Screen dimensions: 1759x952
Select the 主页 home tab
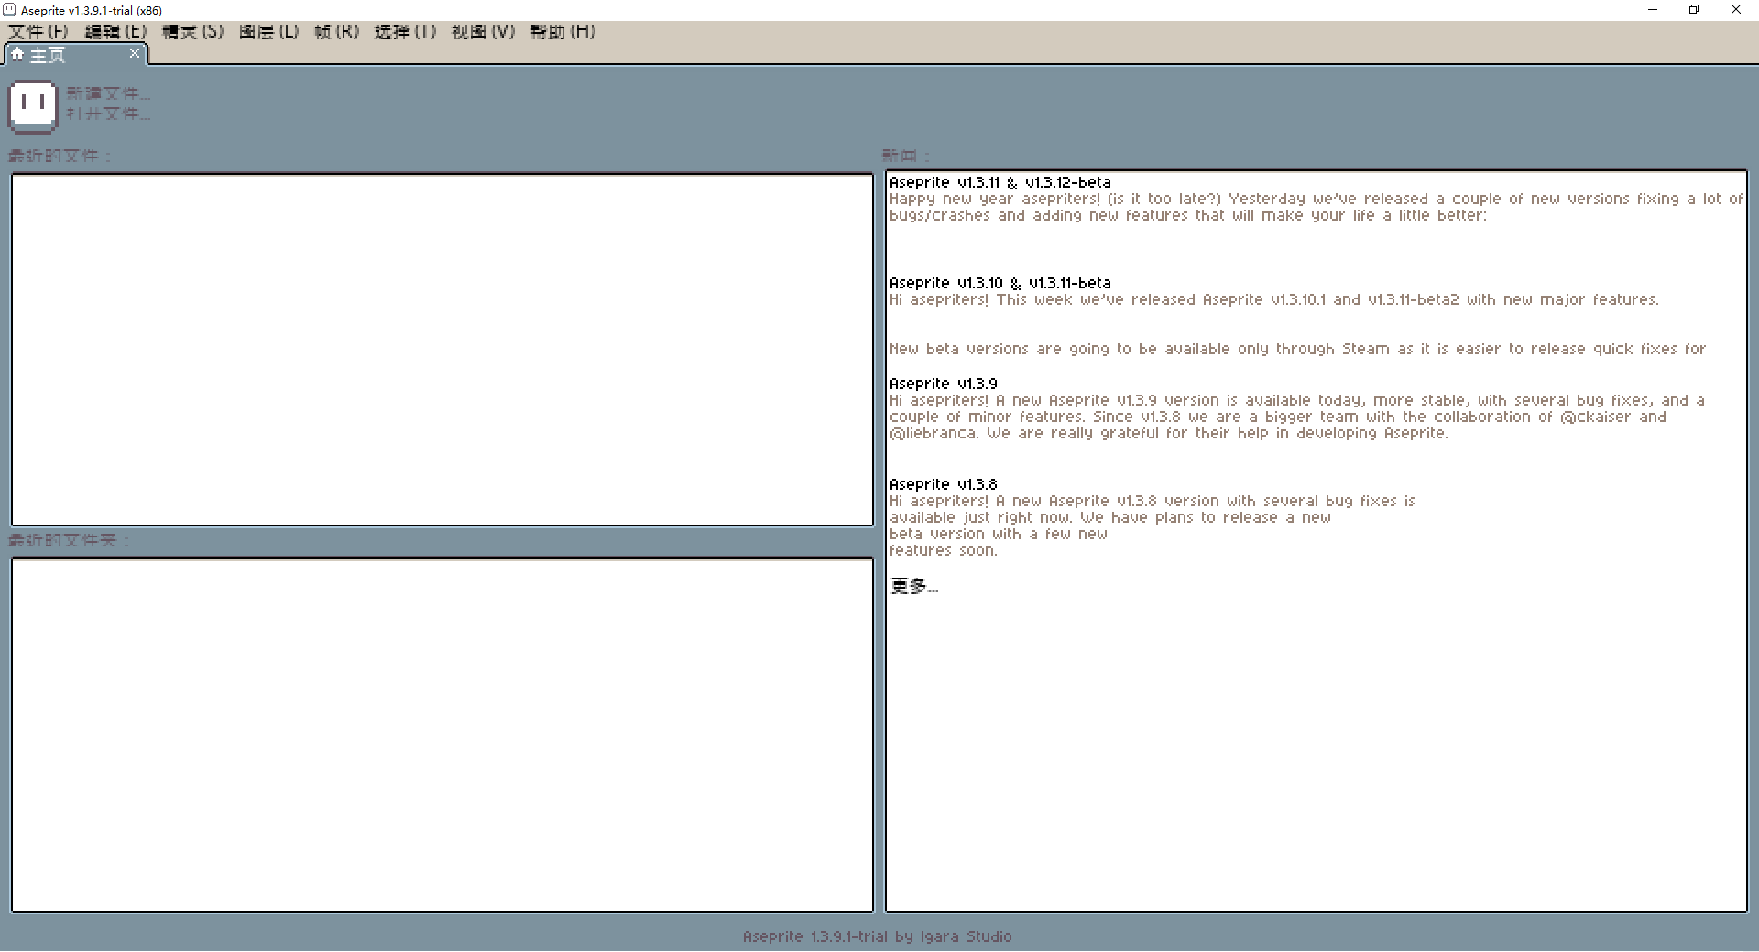click(75, 55)
